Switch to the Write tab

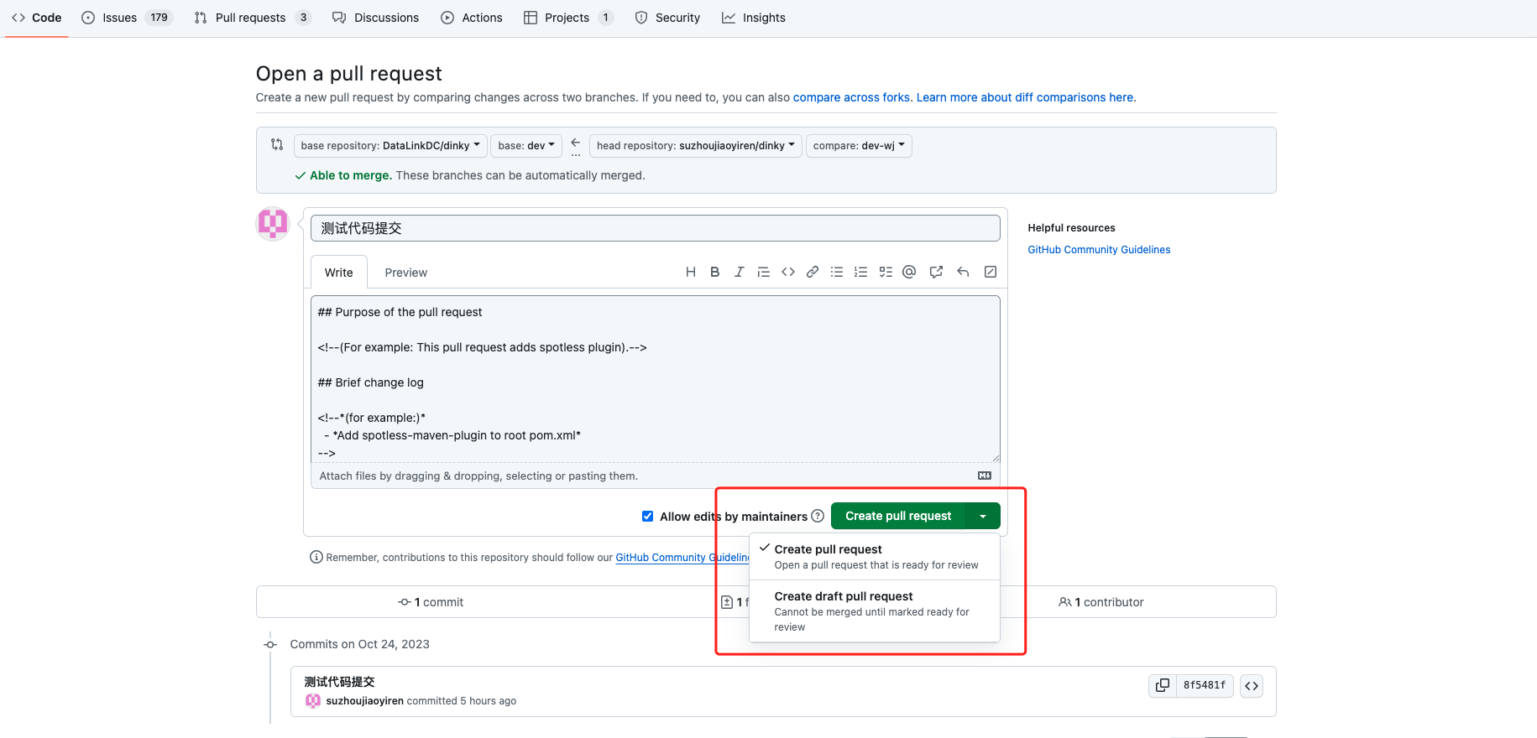tap(338, 273)
